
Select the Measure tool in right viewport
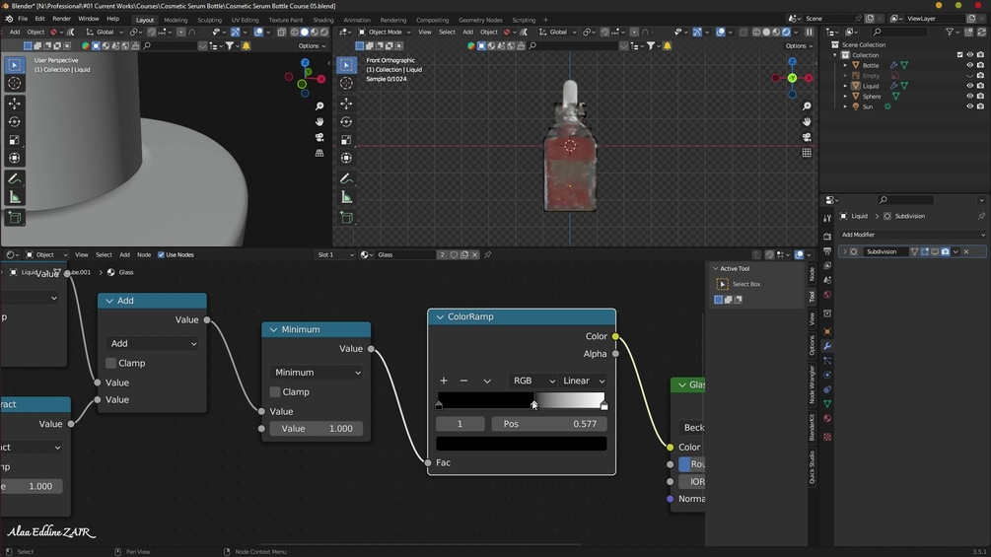pos(346,198)
